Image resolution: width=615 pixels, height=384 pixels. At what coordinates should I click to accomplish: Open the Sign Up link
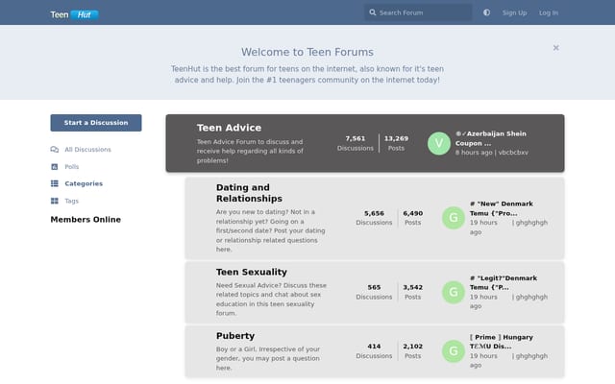514,12
